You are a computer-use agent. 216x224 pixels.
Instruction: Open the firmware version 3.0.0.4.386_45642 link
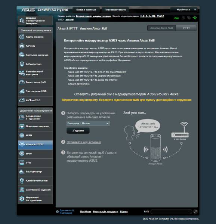point(152,16)
